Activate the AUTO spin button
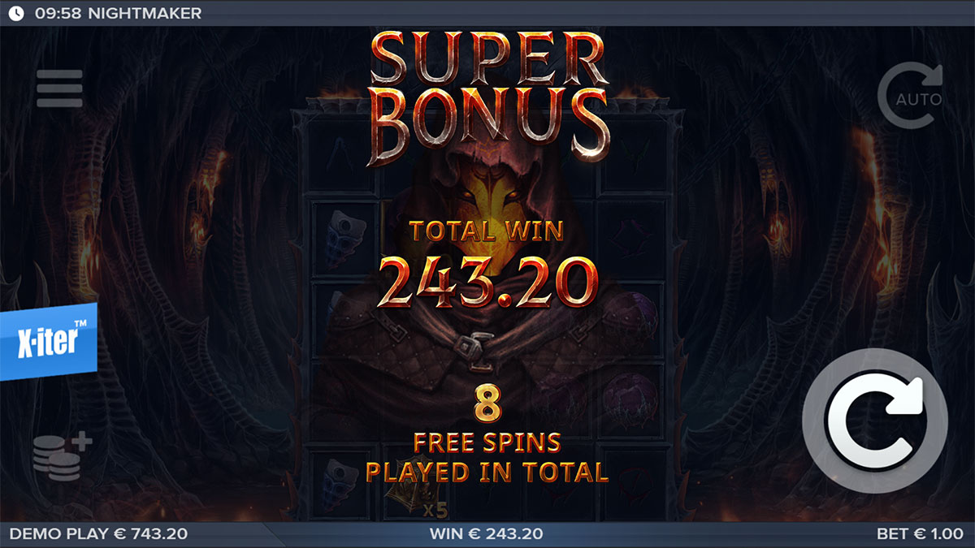 [911, 97]
